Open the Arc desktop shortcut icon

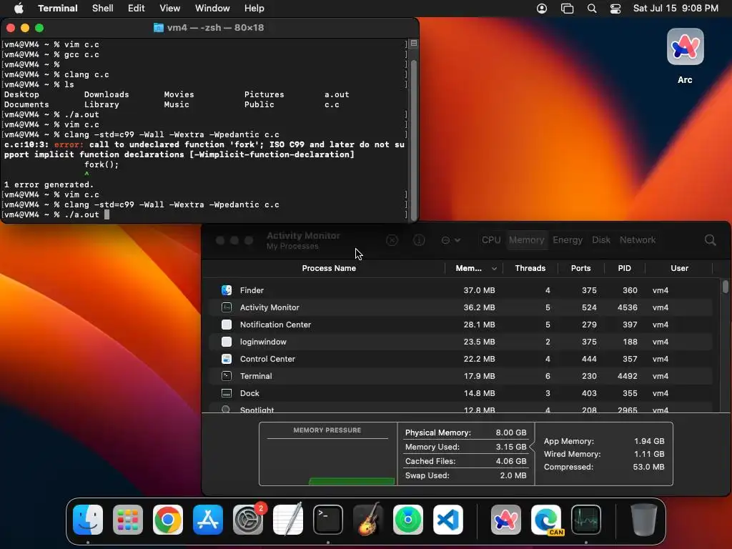tap(685, 46)
